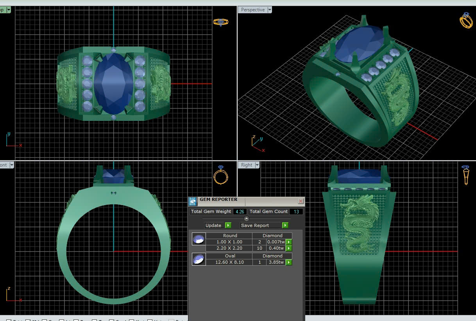Click the 3.85tw weight cell
The image size is (476, 321).
(x=276, y=262)
